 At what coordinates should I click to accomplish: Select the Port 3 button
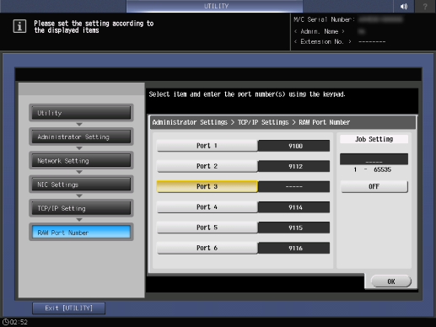[207, 186]
